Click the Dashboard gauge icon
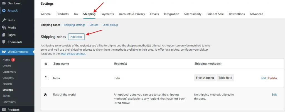Viewport: 285px width, 112px height. point(4,3)
